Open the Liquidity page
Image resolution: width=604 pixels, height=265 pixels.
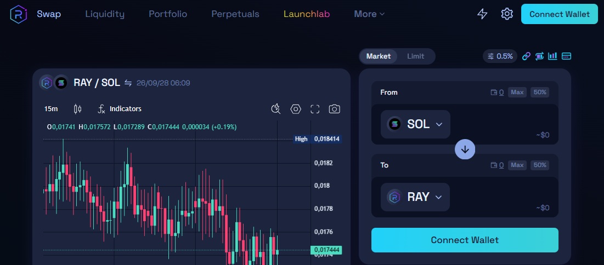[x=105, y=14]
